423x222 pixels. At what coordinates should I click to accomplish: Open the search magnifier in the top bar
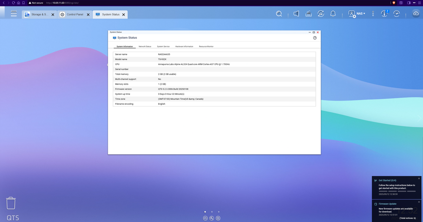click(279, 14)
